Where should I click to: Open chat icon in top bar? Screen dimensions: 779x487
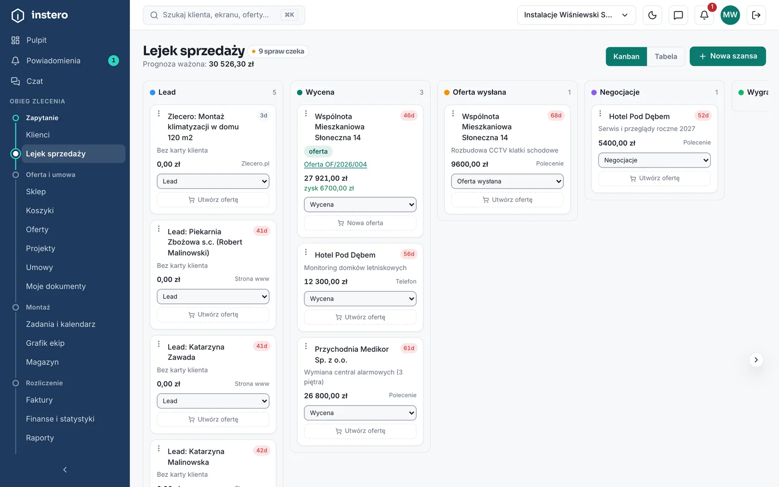[678, 15]
